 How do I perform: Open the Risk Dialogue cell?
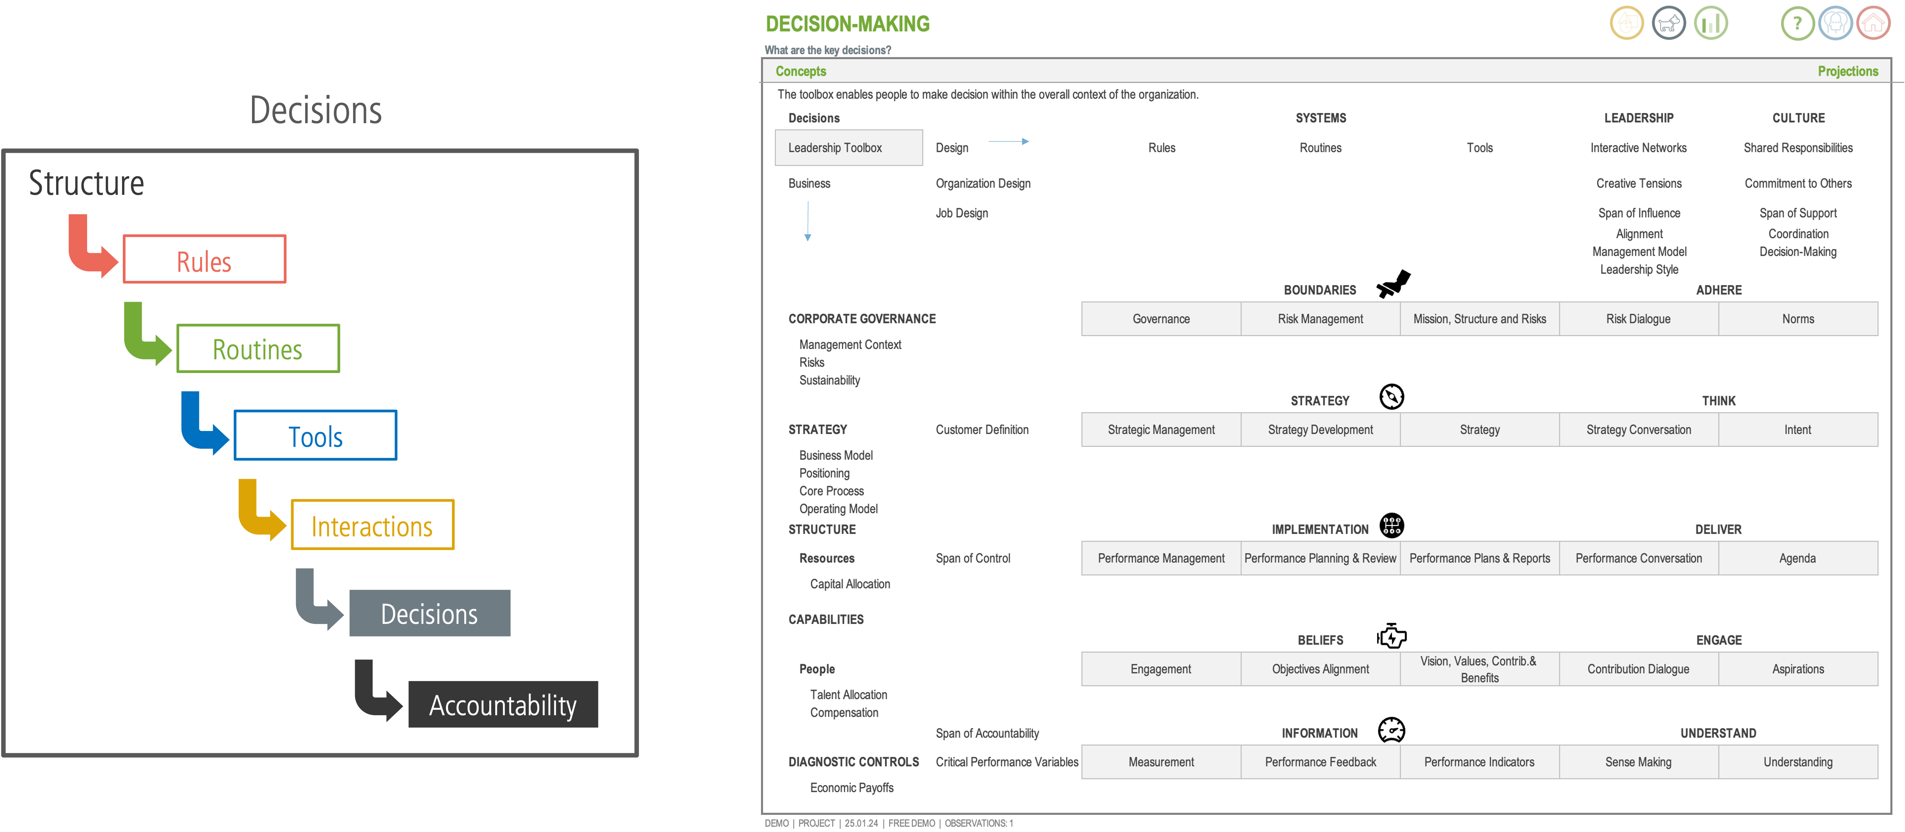(x=1638, y=319)
